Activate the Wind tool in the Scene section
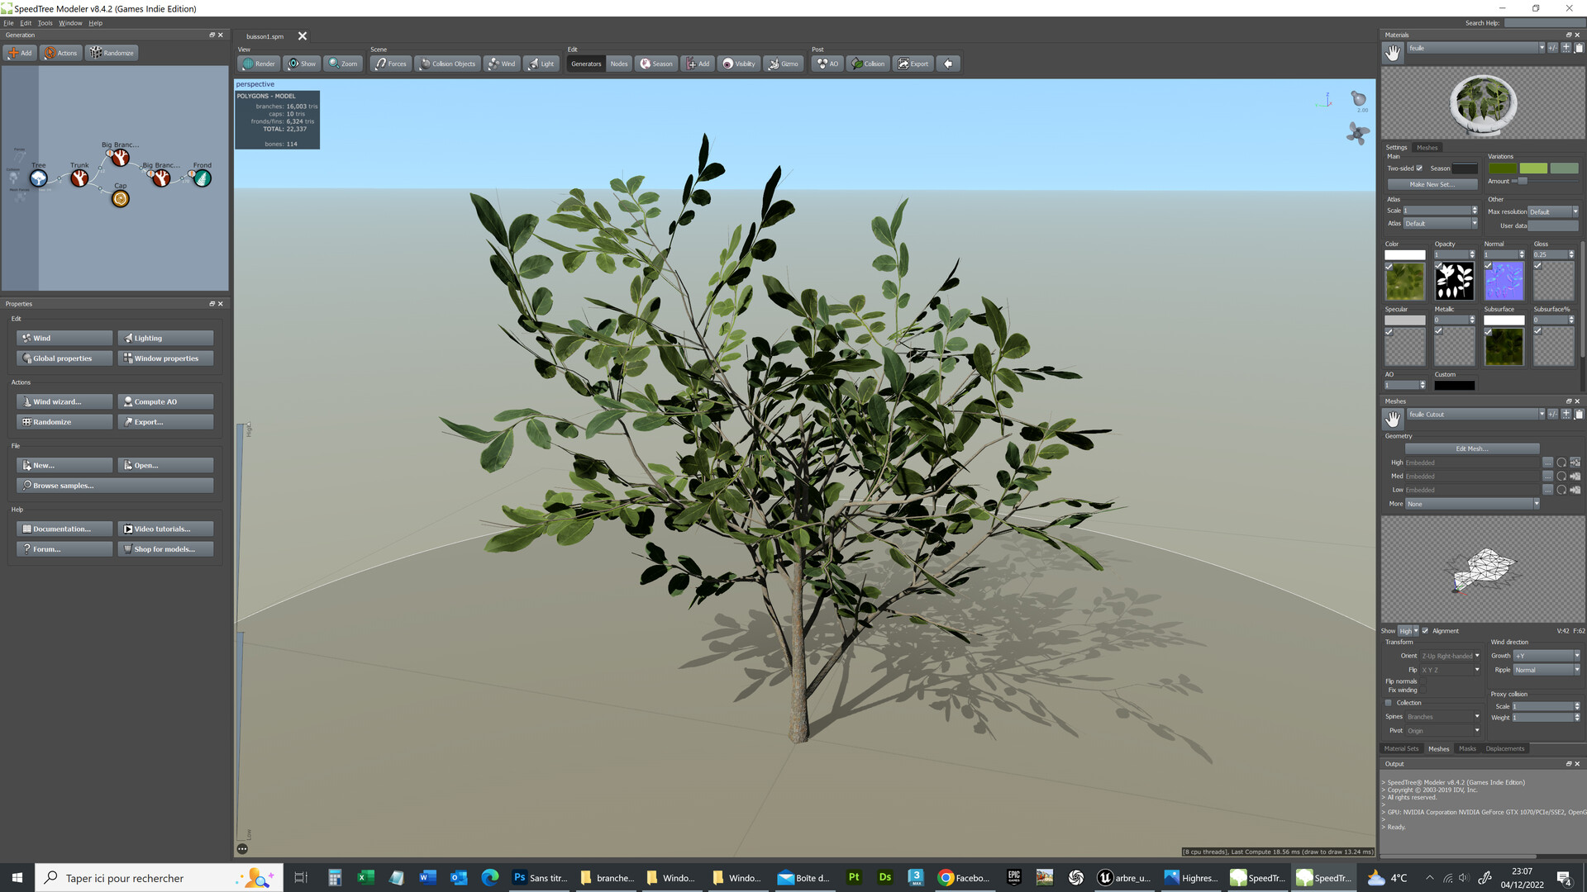 click(x=502, y=64)
